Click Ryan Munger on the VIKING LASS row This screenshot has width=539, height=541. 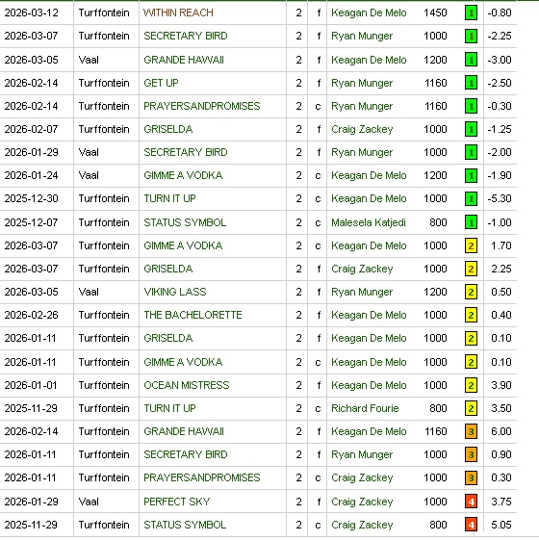(x=362, y=293)
